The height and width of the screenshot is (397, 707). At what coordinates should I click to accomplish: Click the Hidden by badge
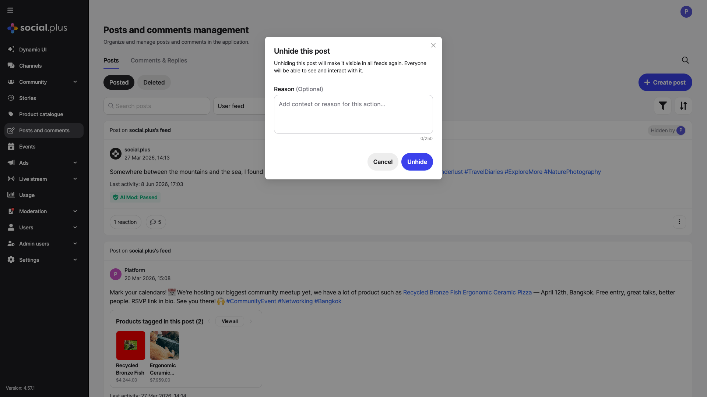[667, 130]
